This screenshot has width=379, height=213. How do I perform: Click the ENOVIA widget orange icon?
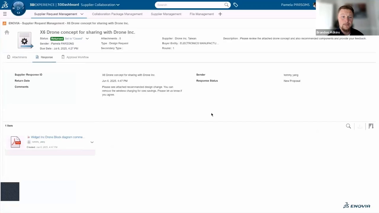[x=4, y=23]
